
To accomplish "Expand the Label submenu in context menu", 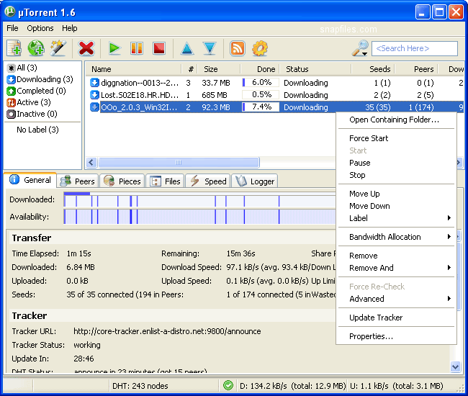I will click(x=400, y=218).
